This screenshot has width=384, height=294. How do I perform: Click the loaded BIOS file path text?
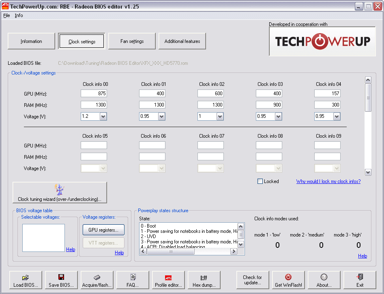pyautogui.click(x=123, y=63)
